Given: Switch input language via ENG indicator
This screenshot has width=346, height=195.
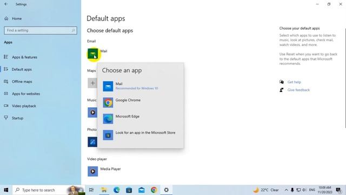Looking at the screenshot, I should (x=312, y=190).
